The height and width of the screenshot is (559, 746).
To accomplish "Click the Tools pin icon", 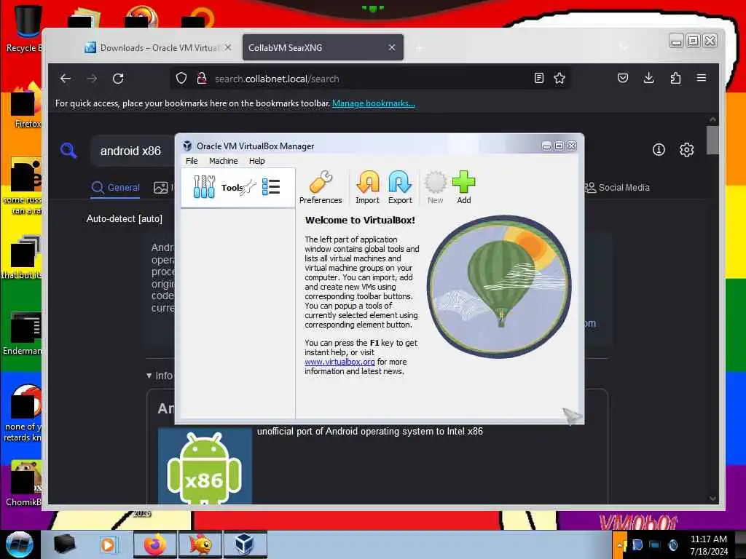I will (x=248, y=187).
